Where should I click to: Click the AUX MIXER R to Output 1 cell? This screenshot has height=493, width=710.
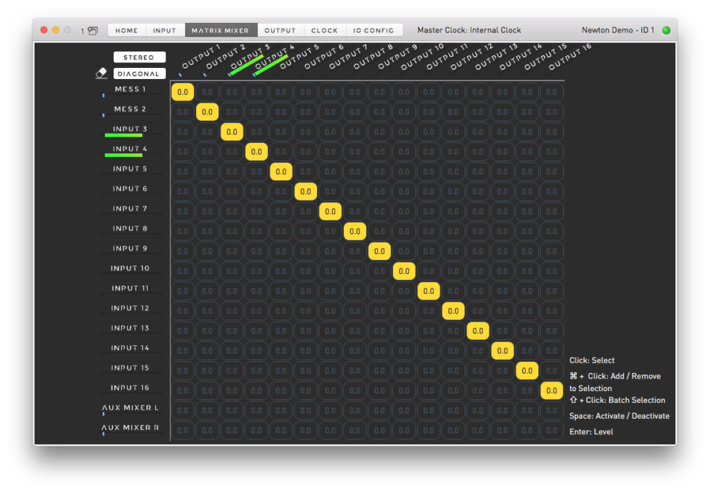182,431
